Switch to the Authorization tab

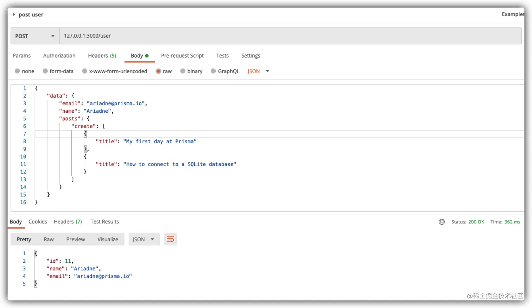(x=59, y=55)
